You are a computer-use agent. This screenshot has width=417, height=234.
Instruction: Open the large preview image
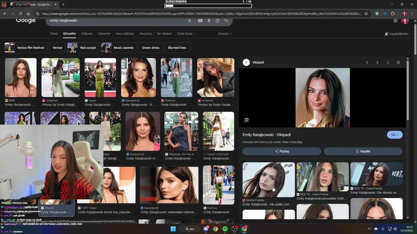323,97
